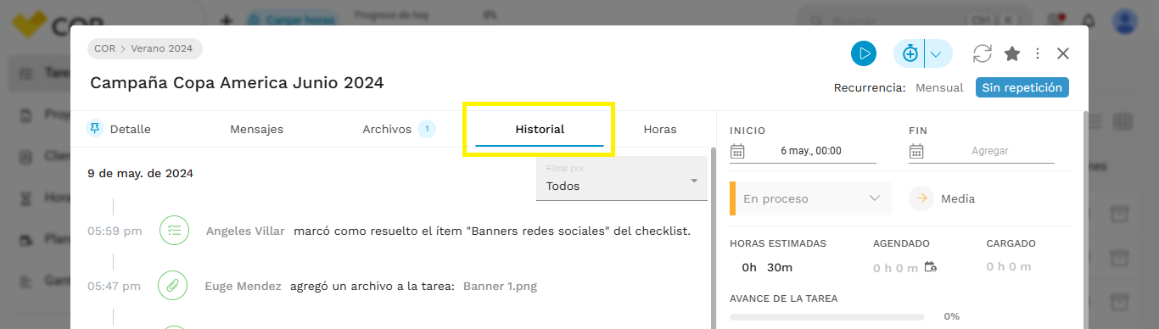The width and height of the screenshot is (1159, 329).
Task: Click the INICIO calendar icon
Action: click(x=737, y=151)
